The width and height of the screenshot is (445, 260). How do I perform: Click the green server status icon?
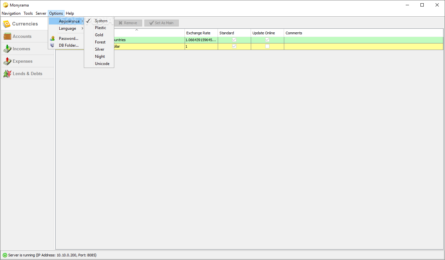click(x=5, y=255)
